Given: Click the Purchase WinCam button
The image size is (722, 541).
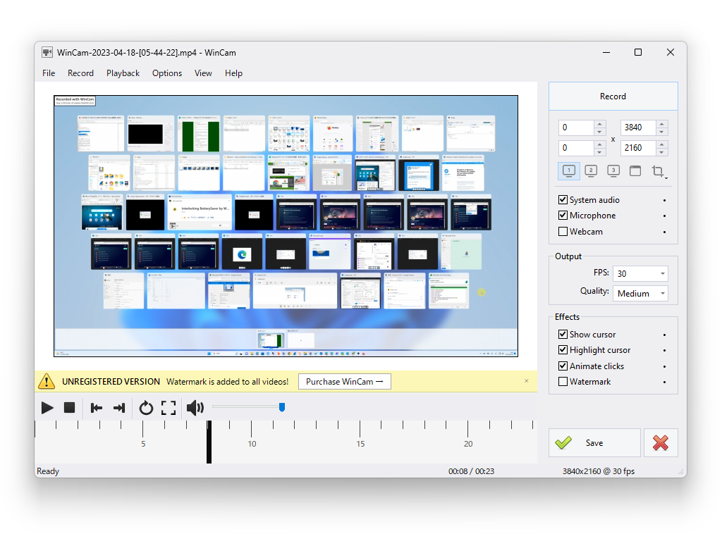Looking at the screenshot, I should click(x=344, y=381).
